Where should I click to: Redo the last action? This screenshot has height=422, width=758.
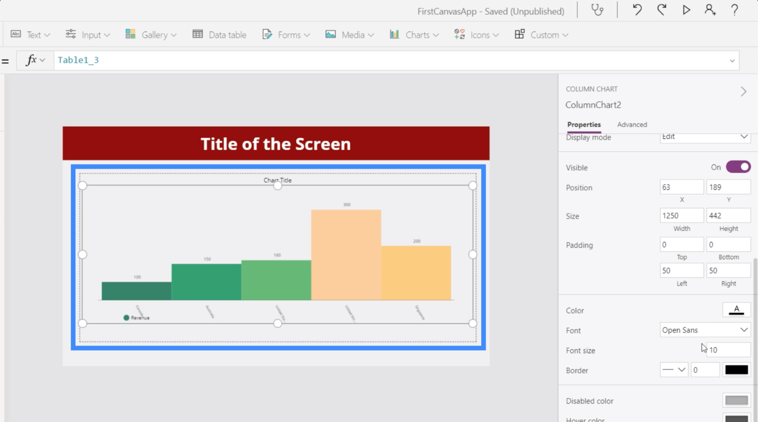[662, 10]
